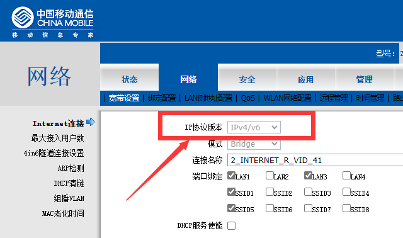403x238 pixels.
Task: Open 远程管理 submenu
Action: (334, 98)
